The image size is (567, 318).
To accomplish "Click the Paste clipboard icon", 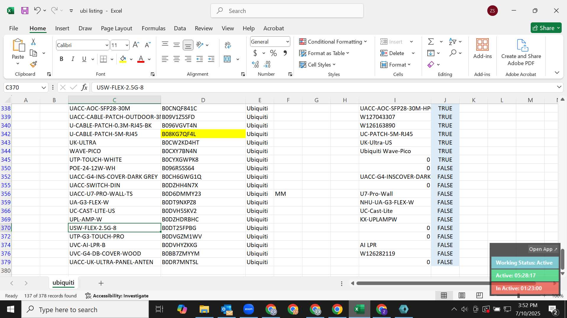I will [18, 45].
